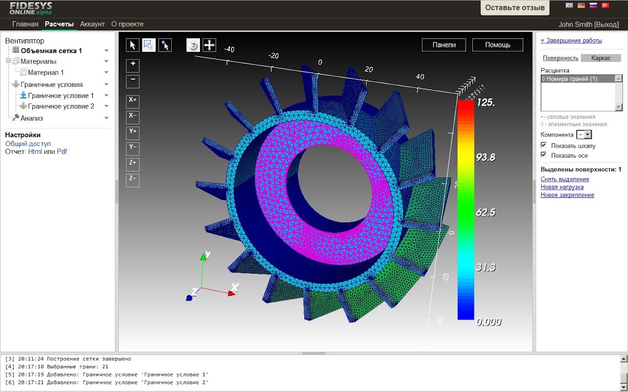Go to the 'Главная' tab
The image size is (628, 392).
[x=25, y=24]
